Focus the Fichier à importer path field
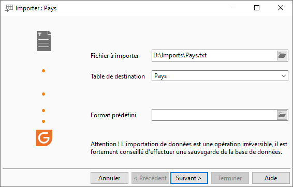Viewport: 293px width, 187px height. coord(214,55)
